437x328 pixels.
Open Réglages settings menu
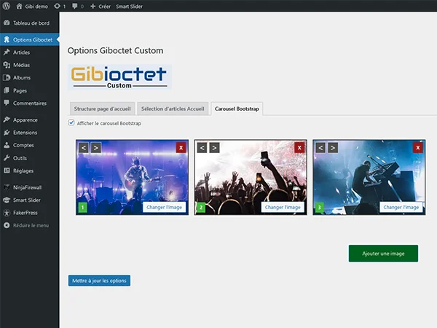(x=30, y=171)
